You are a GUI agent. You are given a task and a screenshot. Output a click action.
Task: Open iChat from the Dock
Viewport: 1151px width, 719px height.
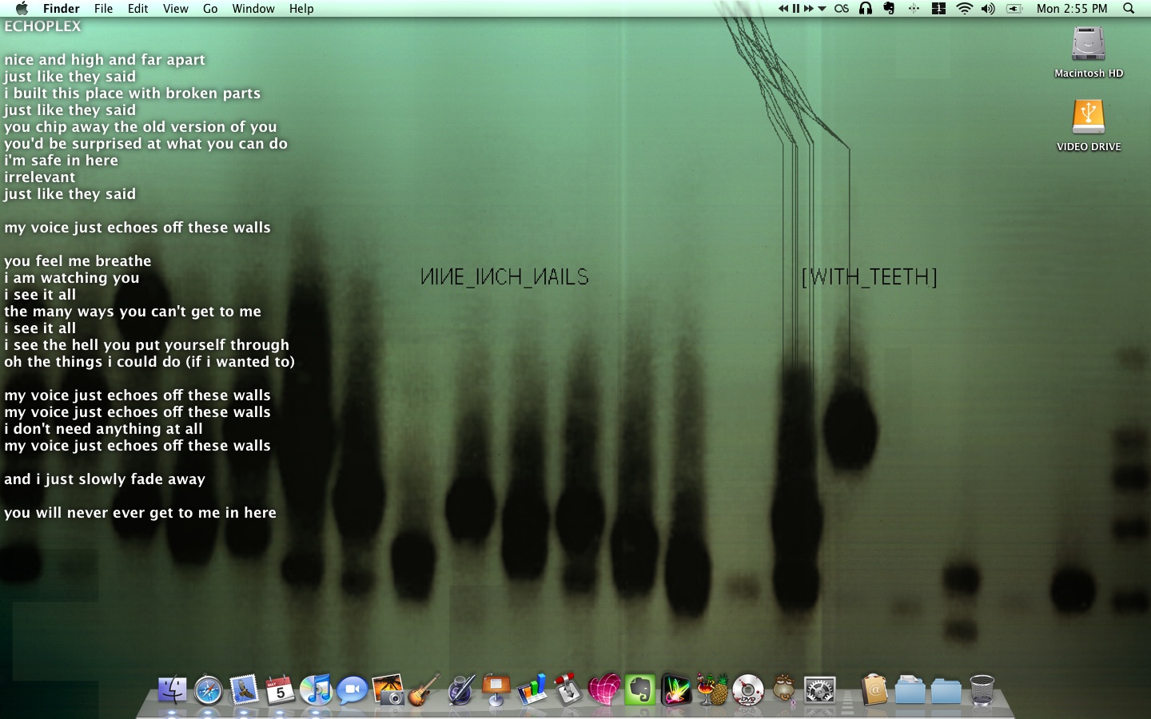tap(352, 689)
